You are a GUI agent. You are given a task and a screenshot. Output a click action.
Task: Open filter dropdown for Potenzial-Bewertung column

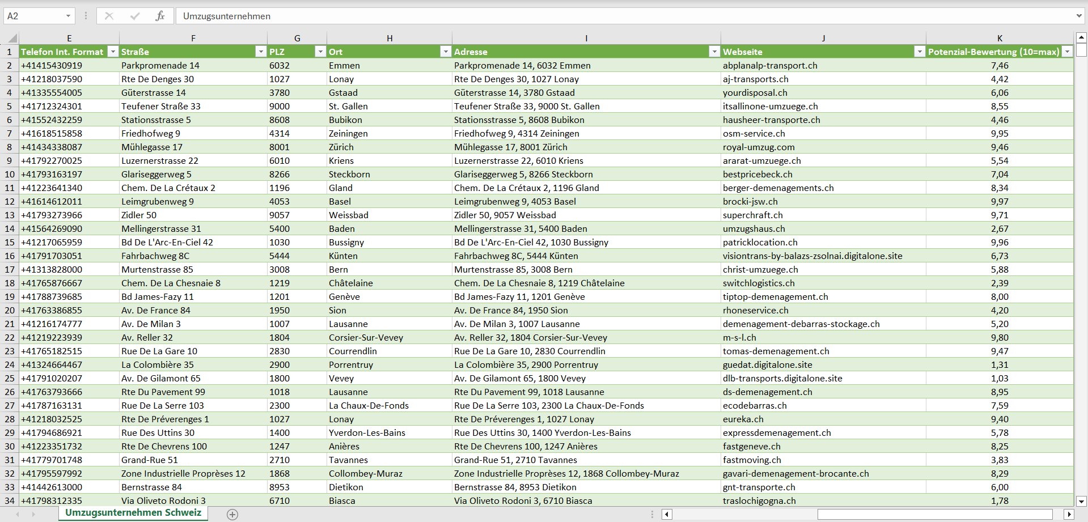[x=1068, y=52]
